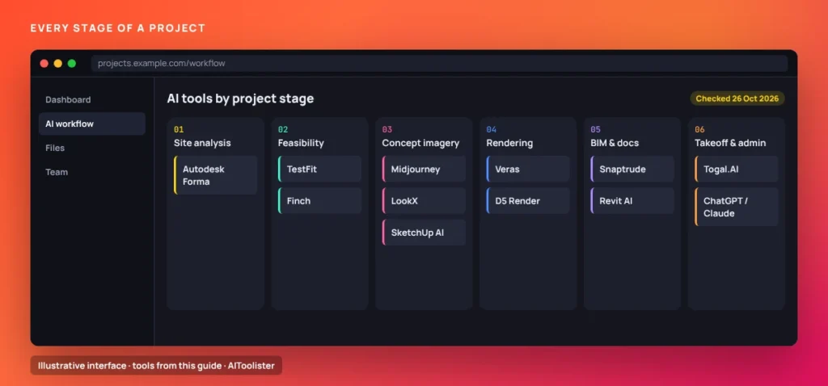Open the D5 Render tool card
The height and width of the screenshot is (386, 828).
click(x=527, y=200)
